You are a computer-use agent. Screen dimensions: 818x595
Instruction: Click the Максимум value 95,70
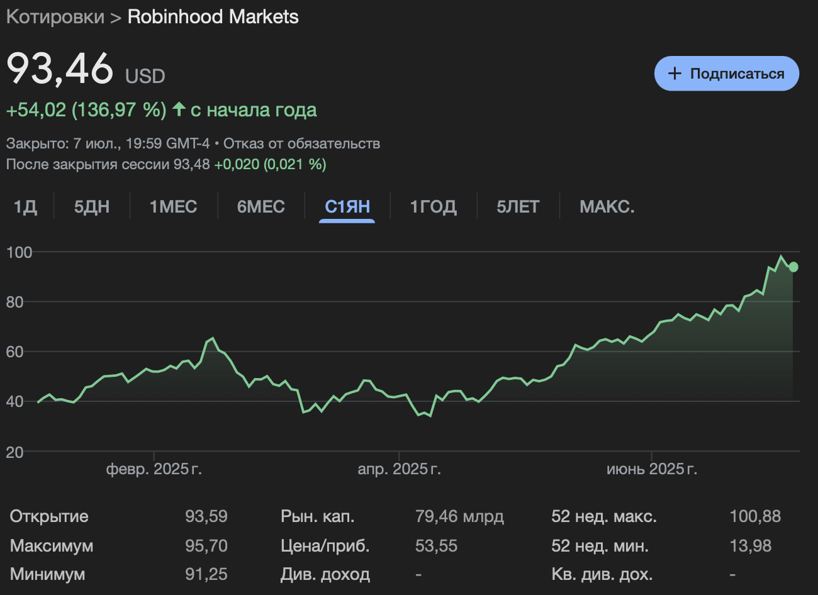click(x=206, y=546)
